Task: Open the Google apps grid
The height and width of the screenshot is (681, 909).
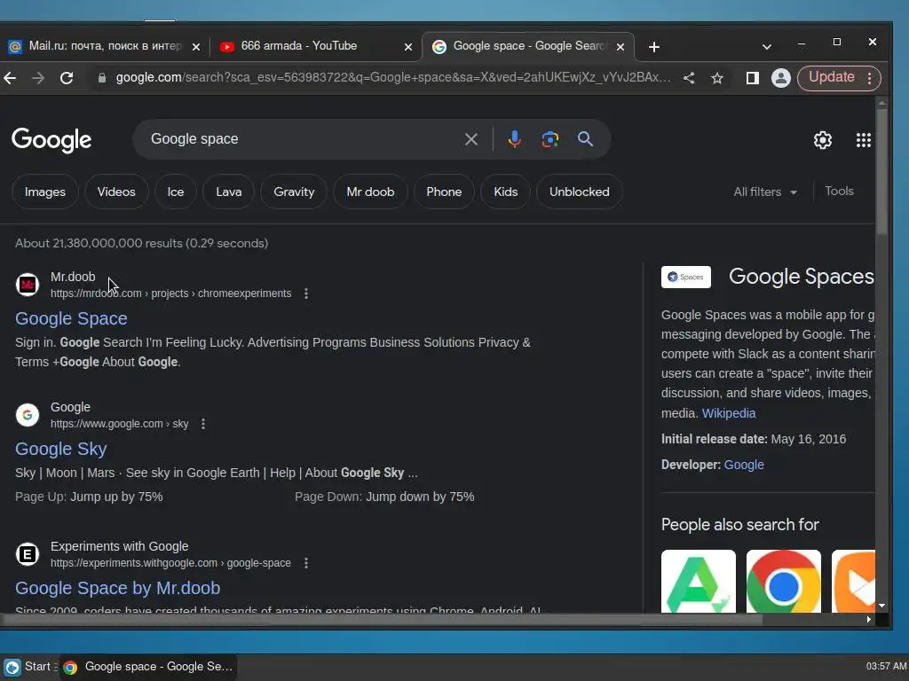Action: pyautogui.click(x=863, y=140)
